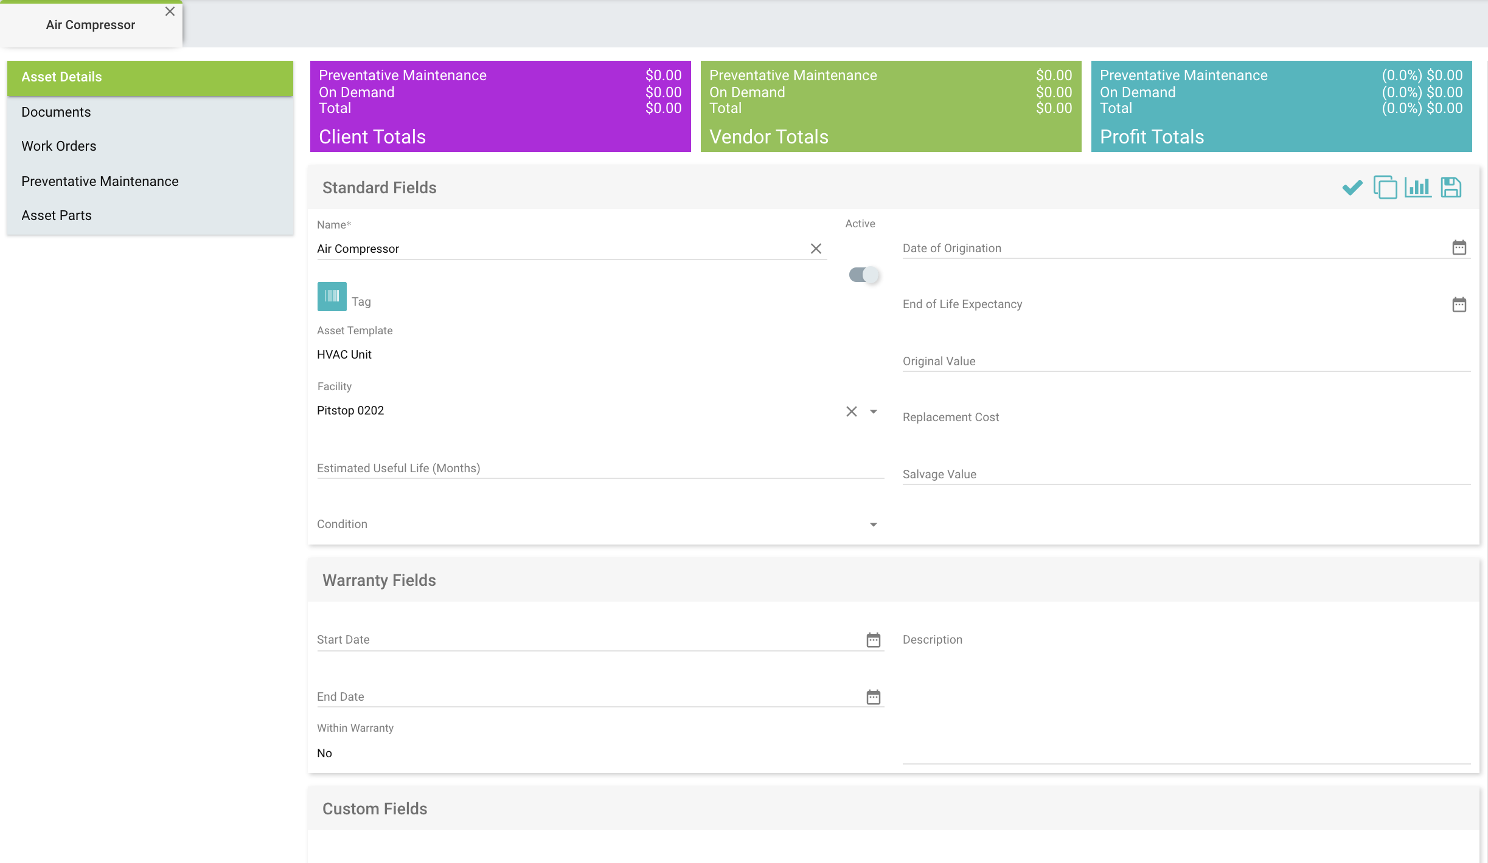Go to Asset Parts section
This screenshot has height=863, width=1488.
click(x=57, y=216)
